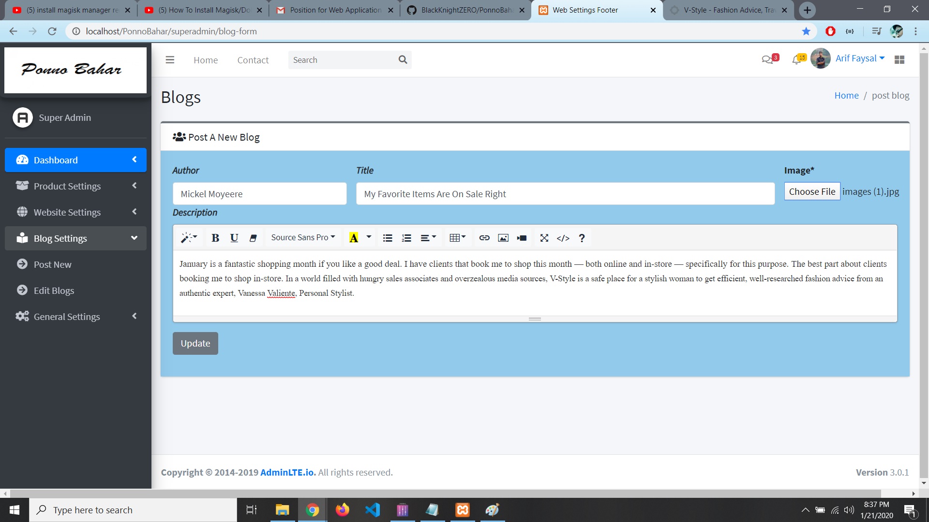Image resolution: width=929 pixels, height=522 pixels.
Task: Visit the AdminLTE.io footer link
Action: (287, 472)
